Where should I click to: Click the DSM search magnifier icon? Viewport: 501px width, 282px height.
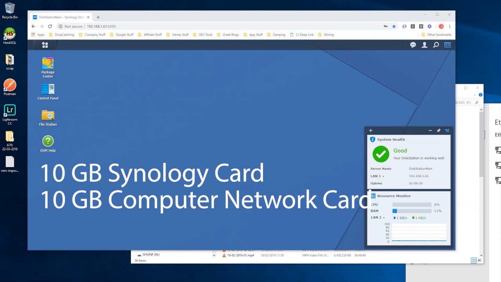tap(436, 45)
